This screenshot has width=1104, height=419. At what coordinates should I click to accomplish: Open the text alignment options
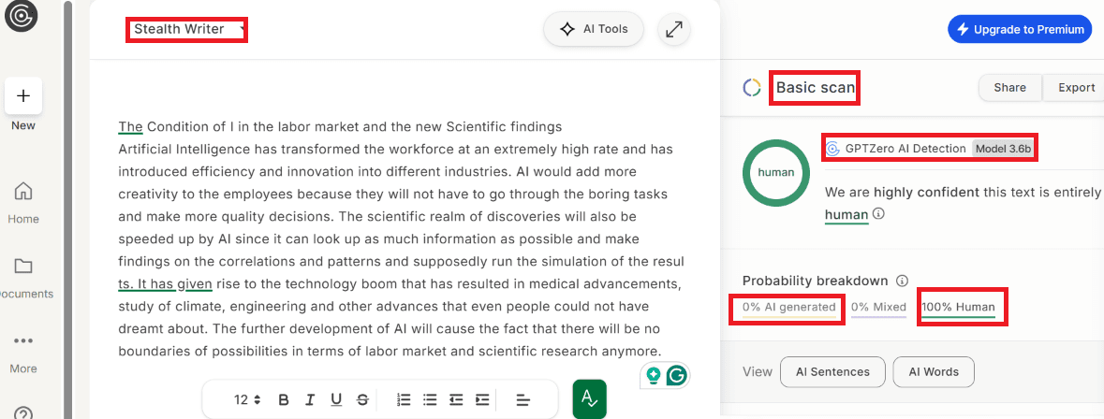[x=523, y=400]
